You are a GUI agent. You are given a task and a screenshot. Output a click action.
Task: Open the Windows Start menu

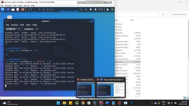click(58, 103)
